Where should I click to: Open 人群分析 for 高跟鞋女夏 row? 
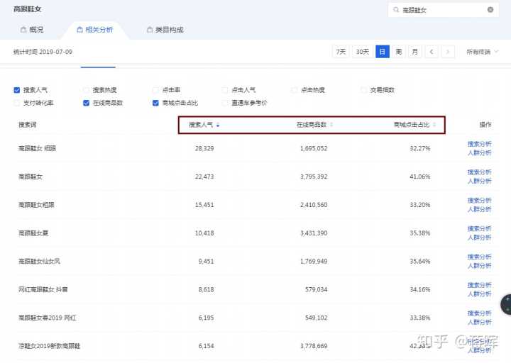(479, 238)
